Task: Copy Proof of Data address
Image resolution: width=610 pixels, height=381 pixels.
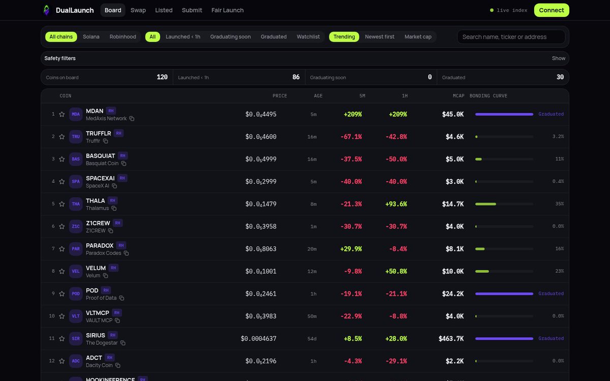Action: pyautogui.click(x=121, y=298)
